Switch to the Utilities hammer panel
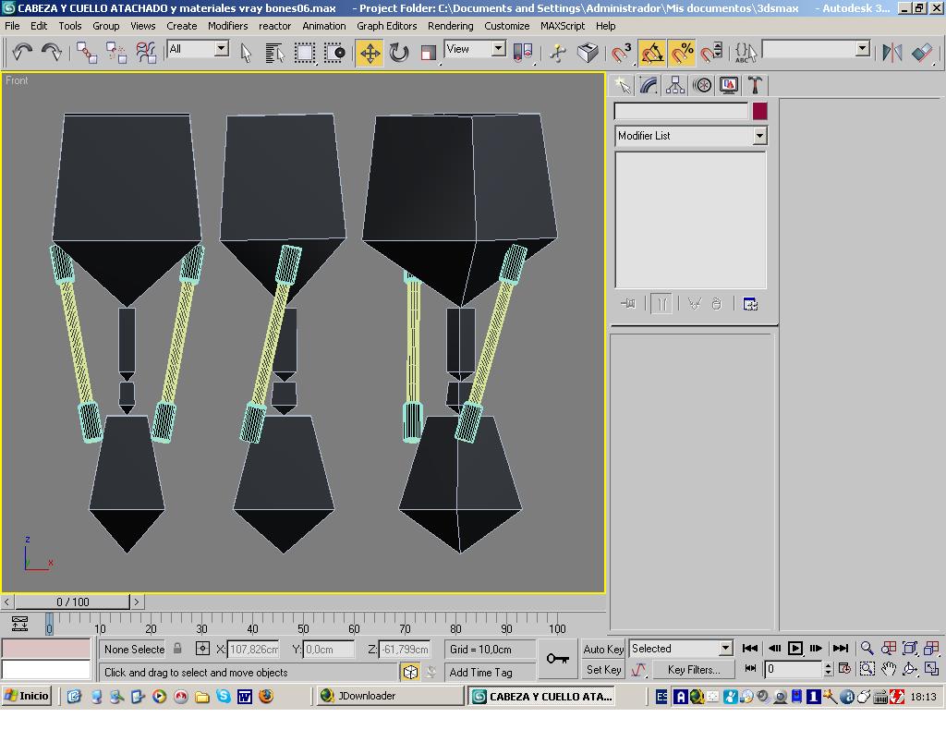 pos(755,86)
